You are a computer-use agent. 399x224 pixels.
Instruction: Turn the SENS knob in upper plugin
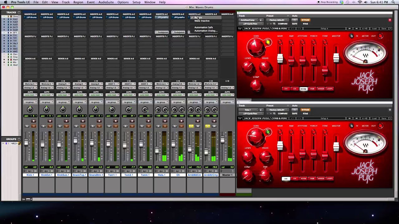[x=256, y=47]
